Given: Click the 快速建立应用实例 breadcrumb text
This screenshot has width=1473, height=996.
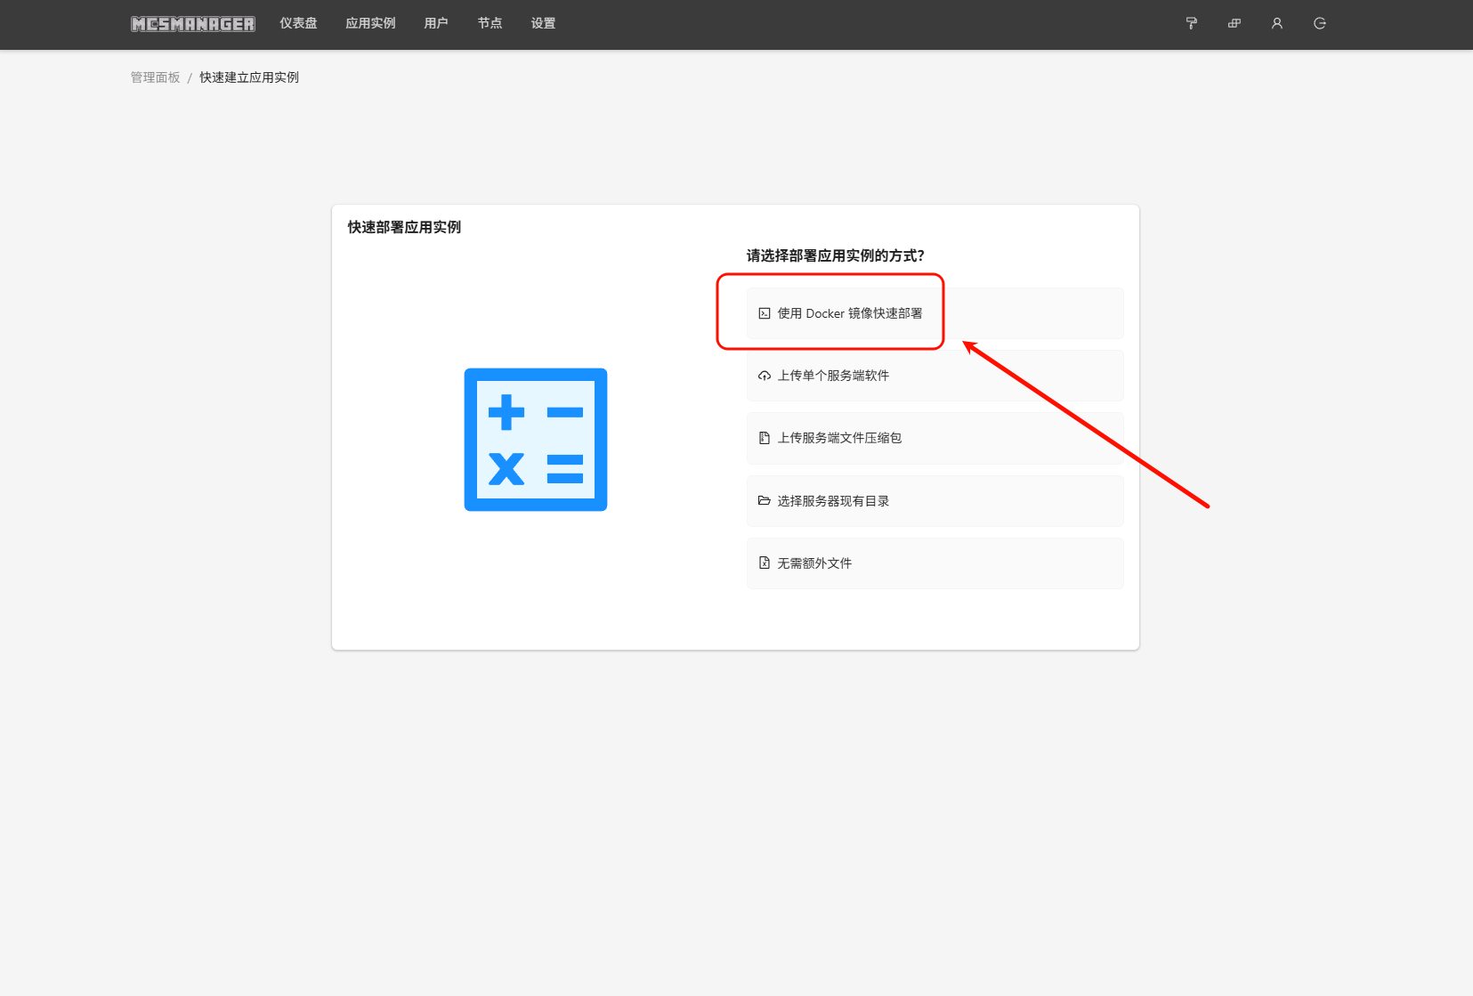Looking at the screenshot, I should 249,77.
